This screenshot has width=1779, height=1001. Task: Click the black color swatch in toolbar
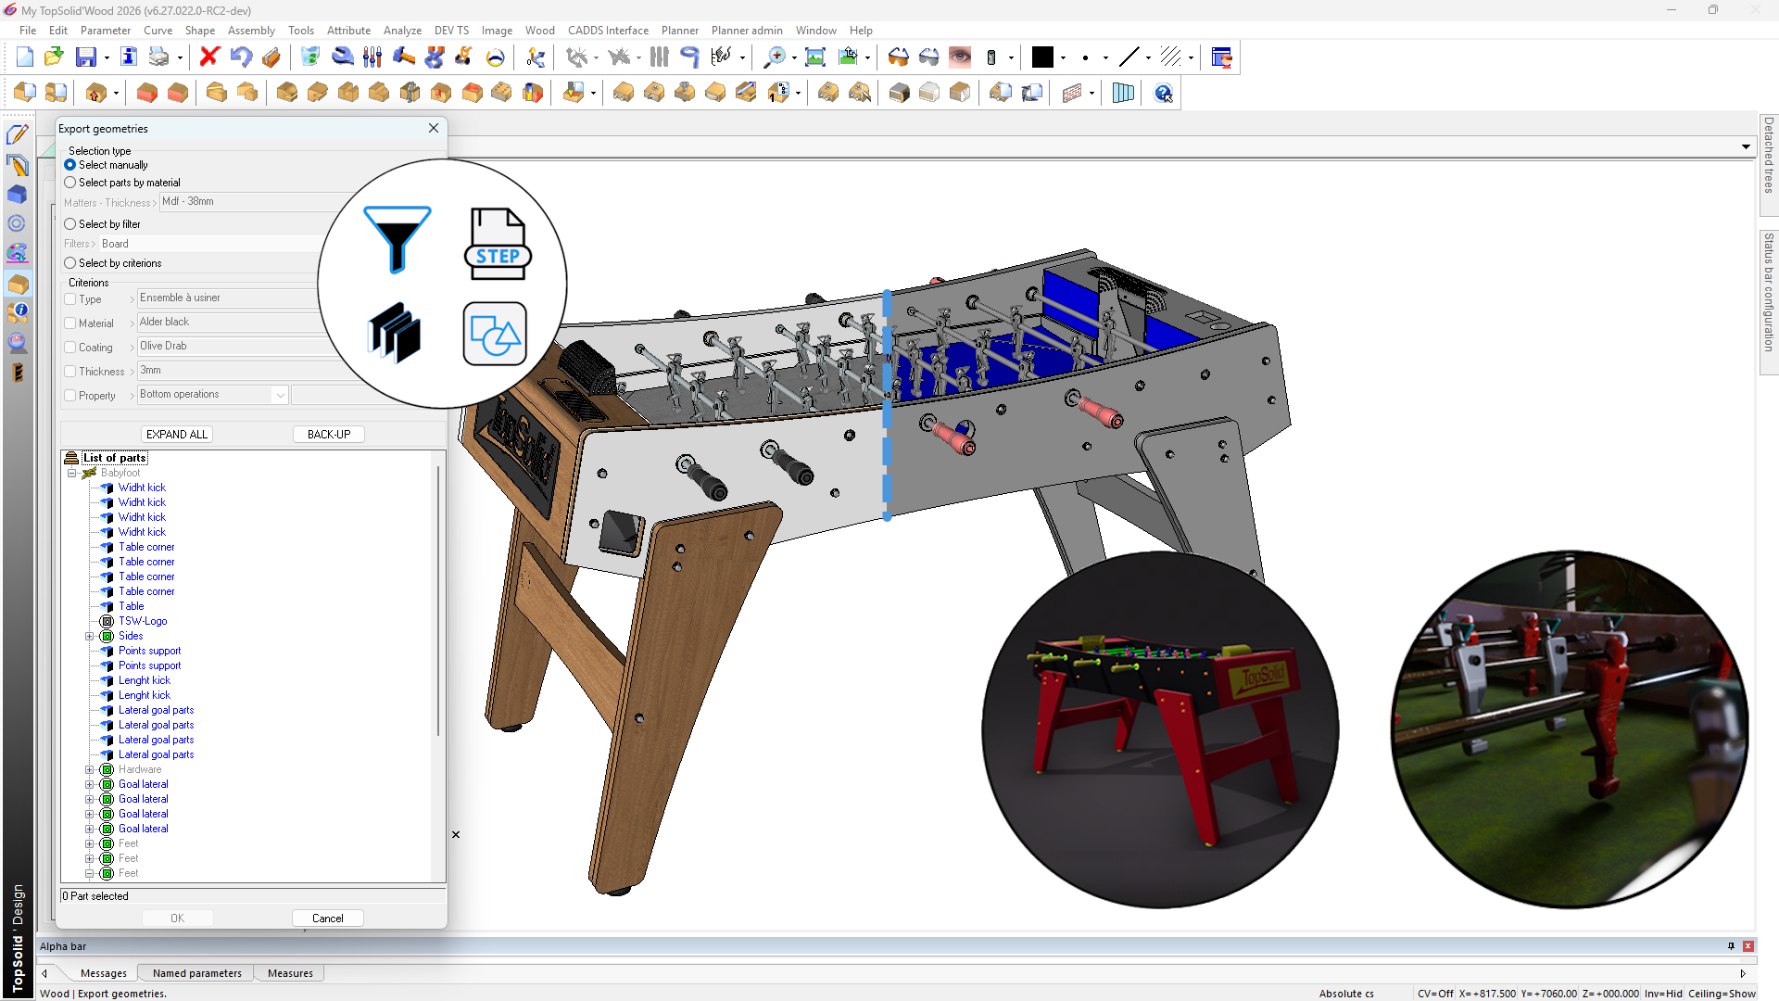pos(1042,57)
